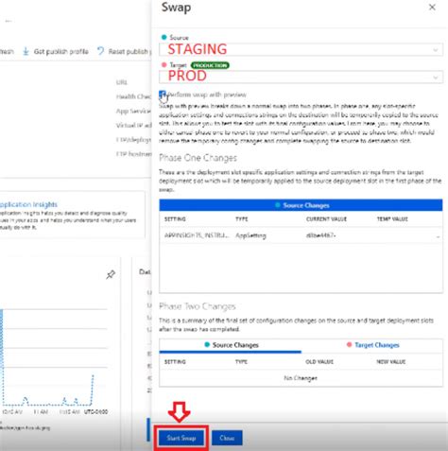Pin the chart using the pin icon
Screen dimensions: 448x451
(x=111, y=274)
